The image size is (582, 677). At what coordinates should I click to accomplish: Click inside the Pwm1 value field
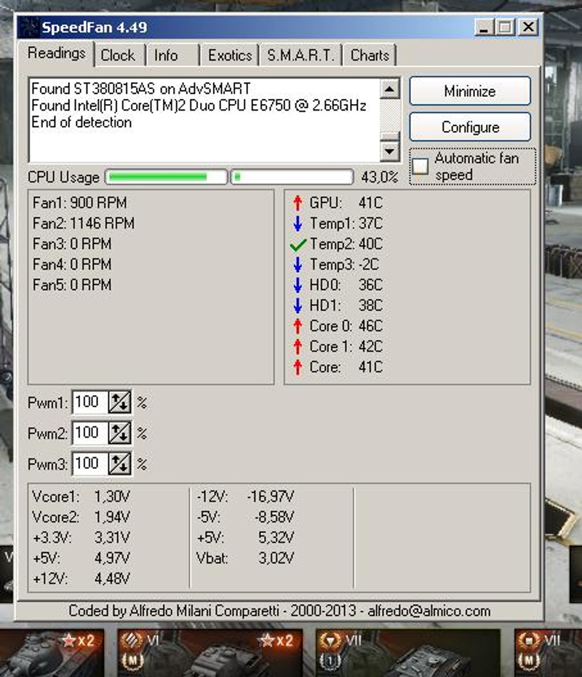89,403
